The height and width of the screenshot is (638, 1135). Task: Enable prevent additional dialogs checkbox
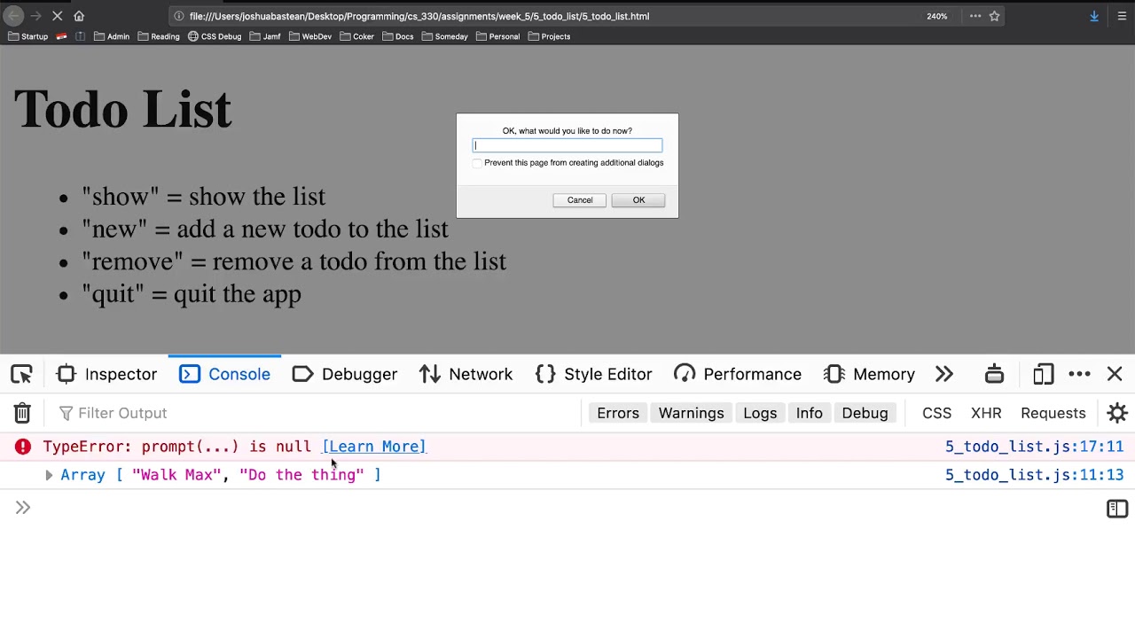[x=477, y=163]
